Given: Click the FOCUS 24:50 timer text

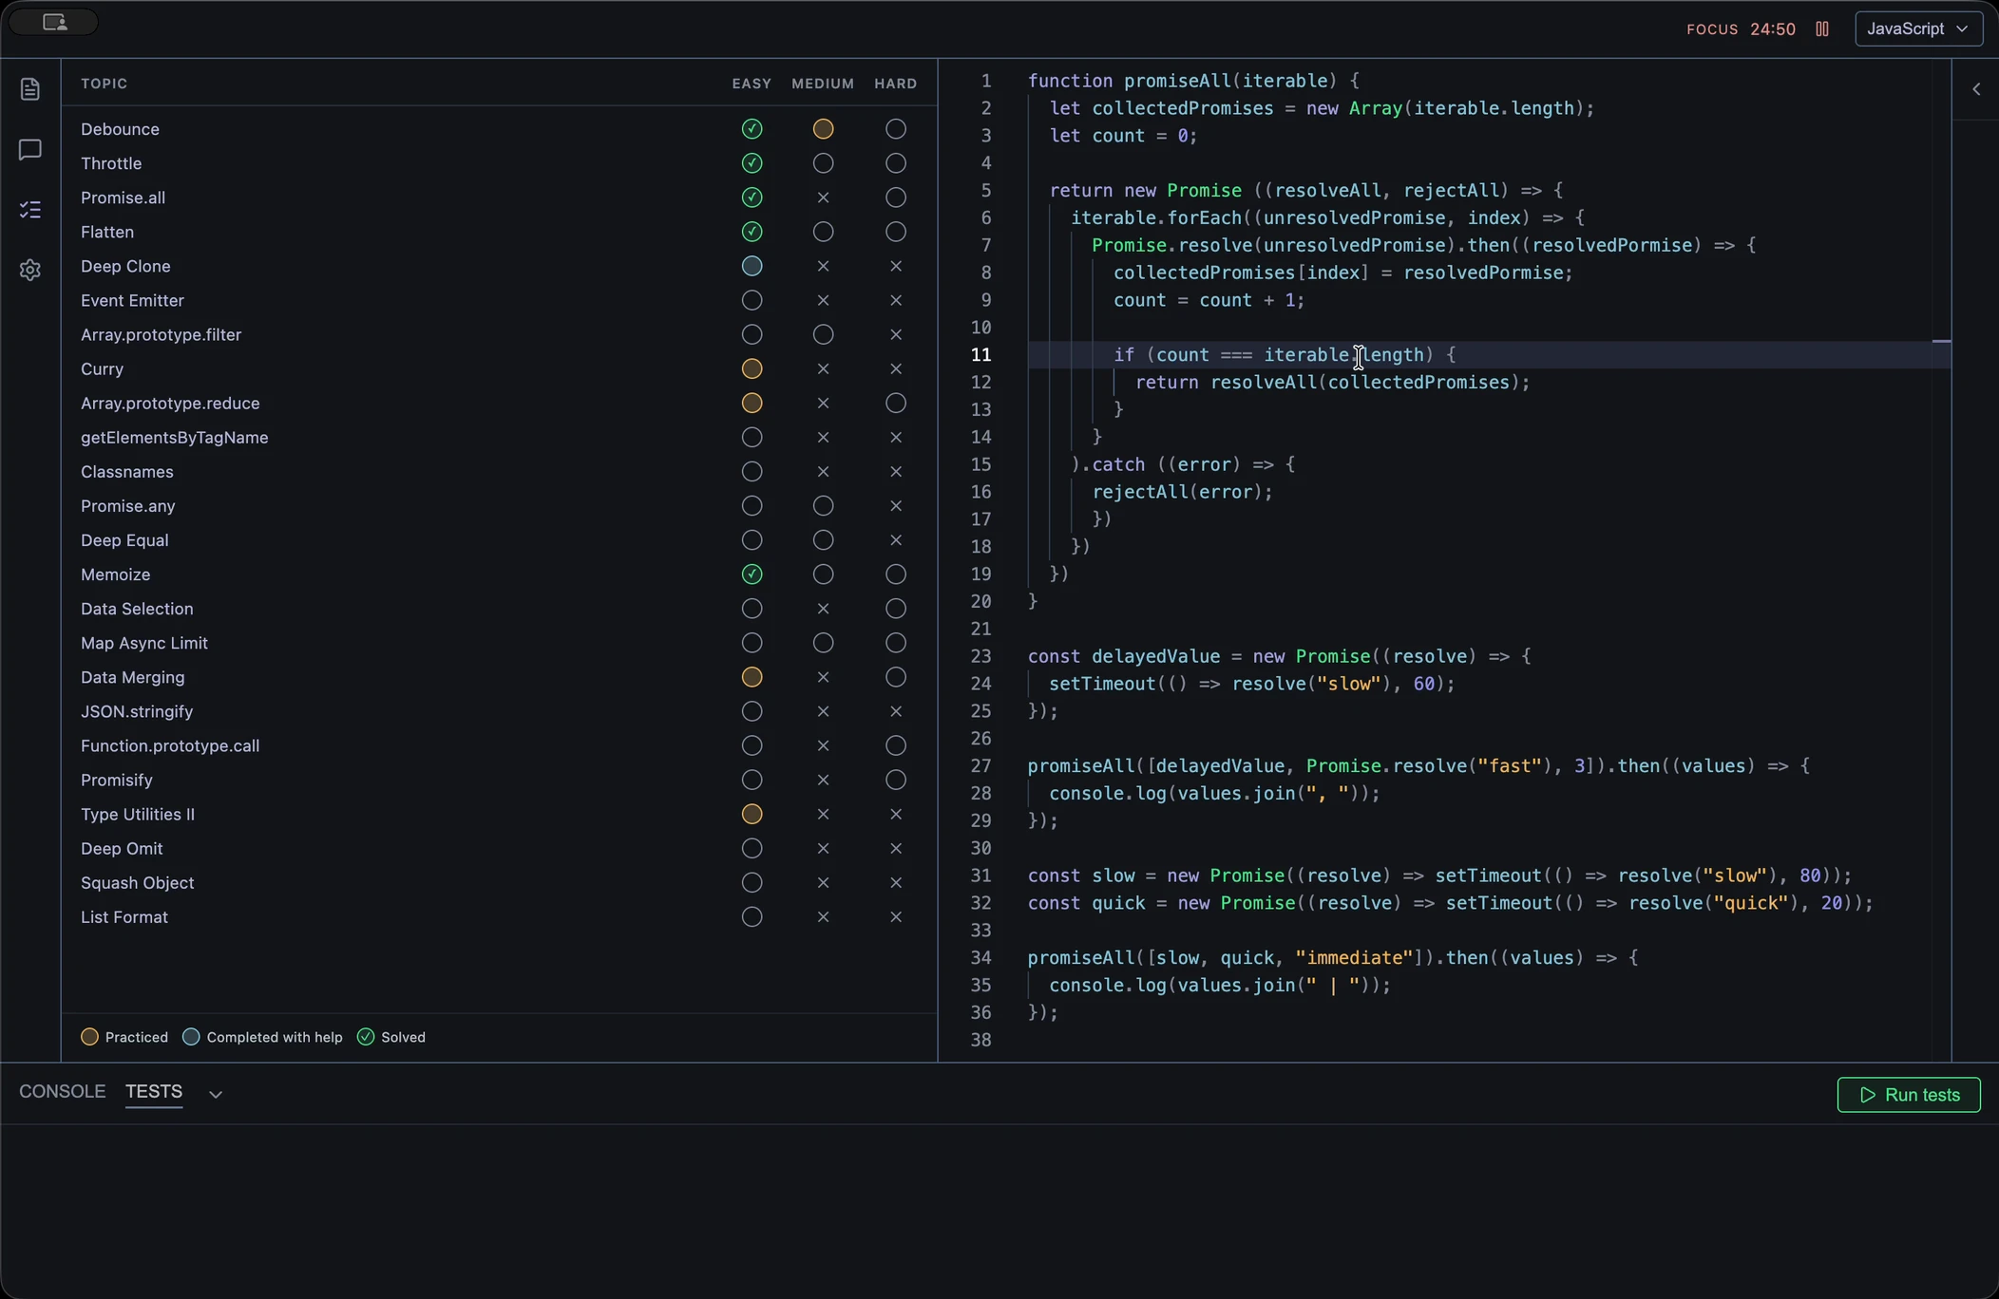Looking at the screenshot, I should [1741, 29].
